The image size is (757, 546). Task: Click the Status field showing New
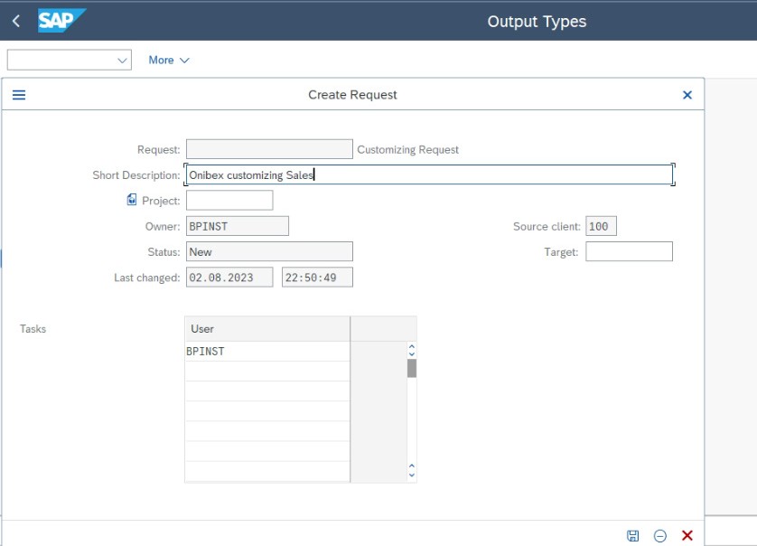(x=269, y=251)
